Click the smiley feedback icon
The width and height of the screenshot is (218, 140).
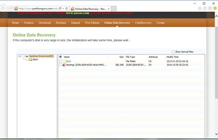[215, 8]
